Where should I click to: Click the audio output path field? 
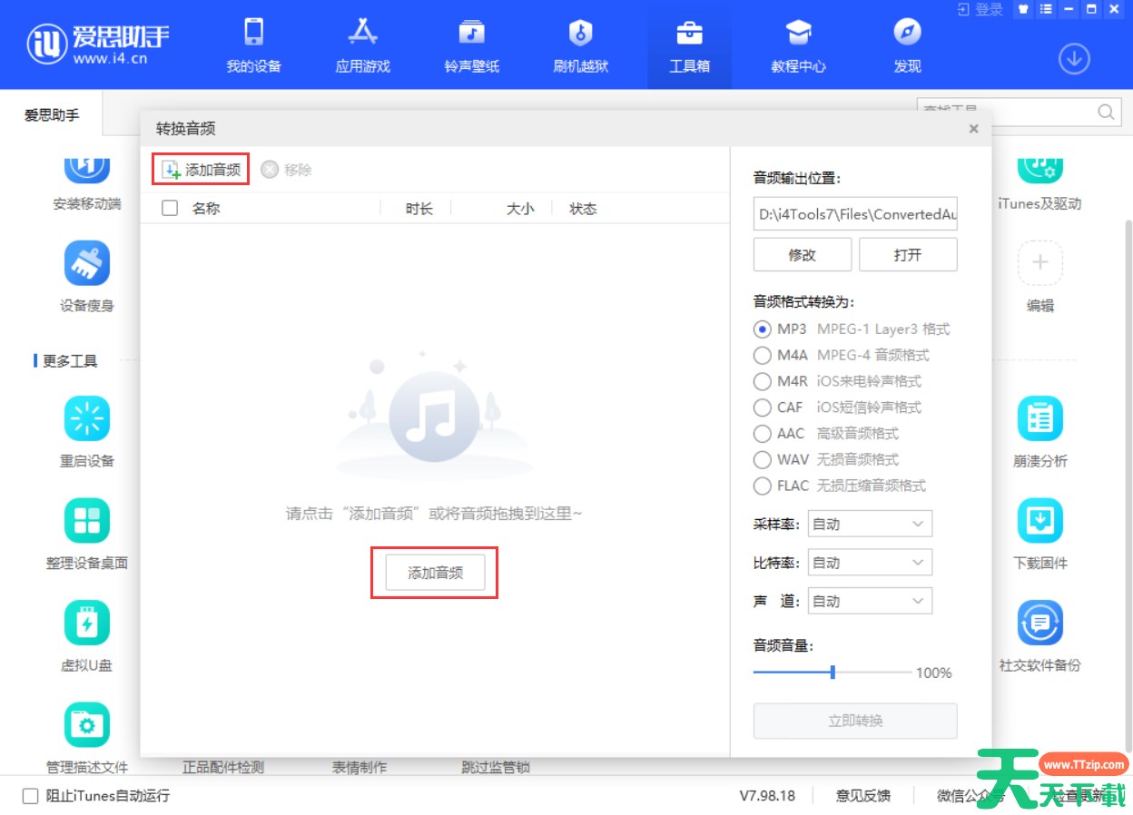(854, 215)
